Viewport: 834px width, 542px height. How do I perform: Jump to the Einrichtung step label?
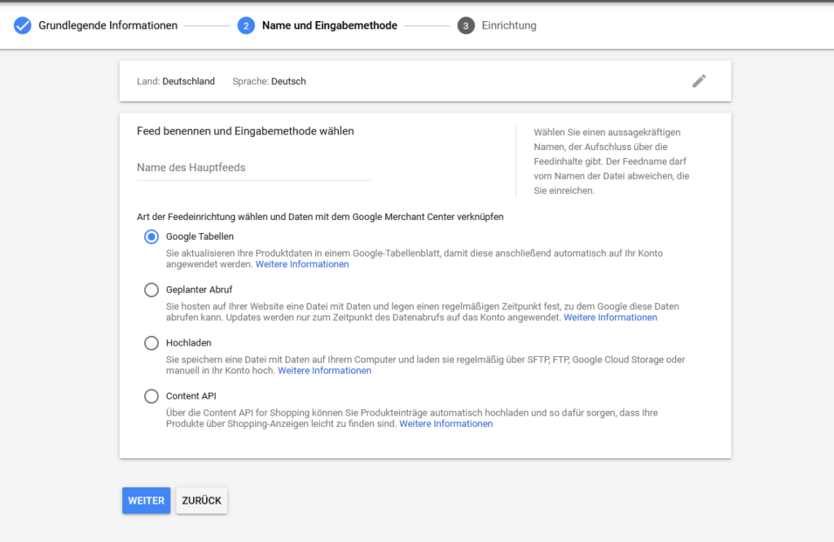click(x=508, y=25)
